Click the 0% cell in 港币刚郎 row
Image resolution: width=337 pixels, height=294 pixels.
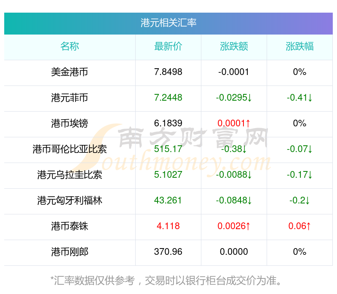click(300, 252)
